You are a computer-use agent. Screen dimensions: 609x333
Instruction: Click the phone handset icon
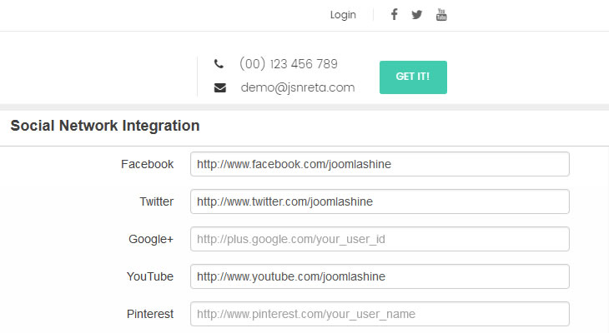click(x=219, y=64)
